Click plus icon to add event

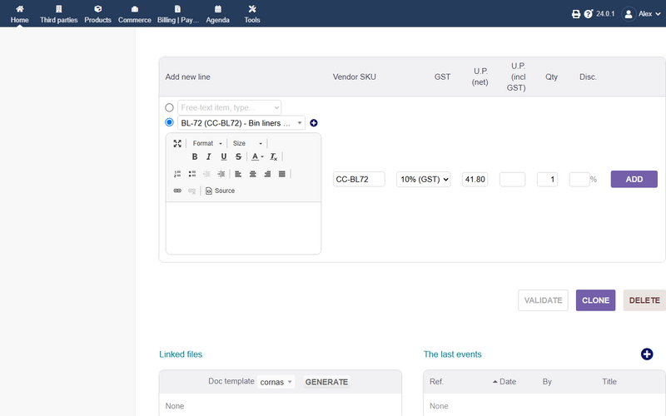pos(647,354)
